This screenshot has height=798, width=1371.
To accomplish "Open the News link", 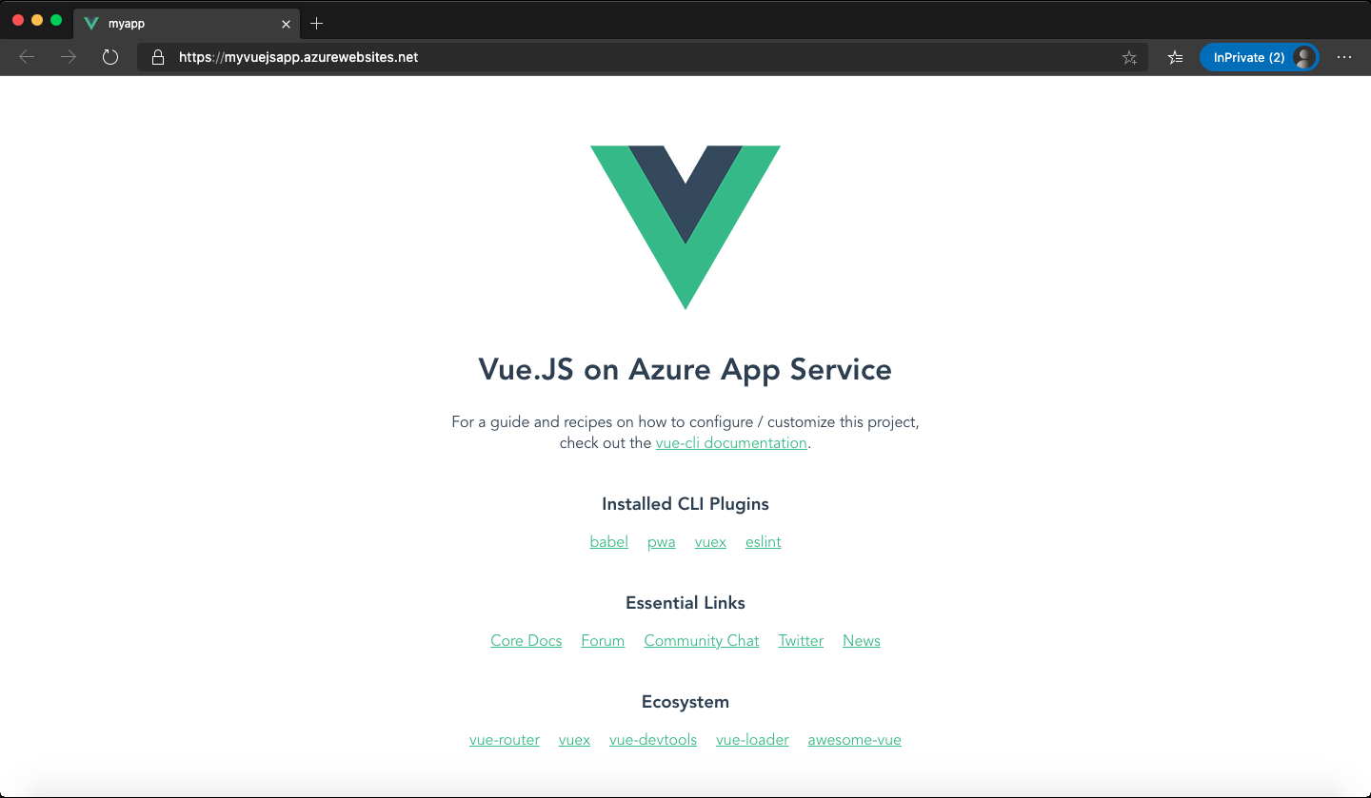I will coord(862,641).
